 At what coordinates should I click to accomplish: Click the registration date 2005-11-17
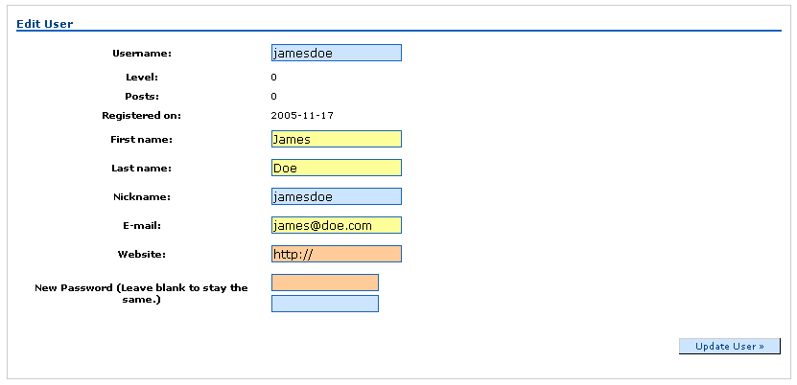tap(302, 116)
